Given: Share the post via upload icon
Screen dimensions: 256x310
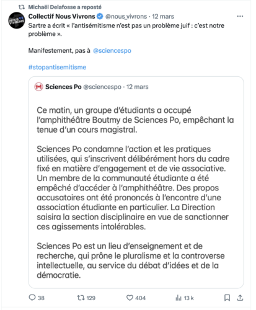Looking at the screenshot, I should coord(240,298).
